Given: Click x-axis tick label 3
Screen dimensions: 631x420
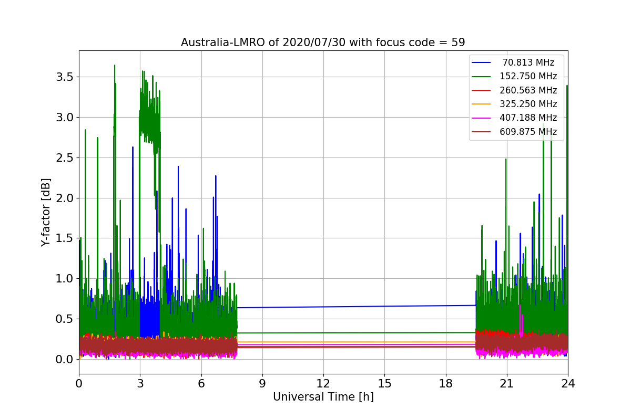Looking at the screenshot, I should point(140,384).
